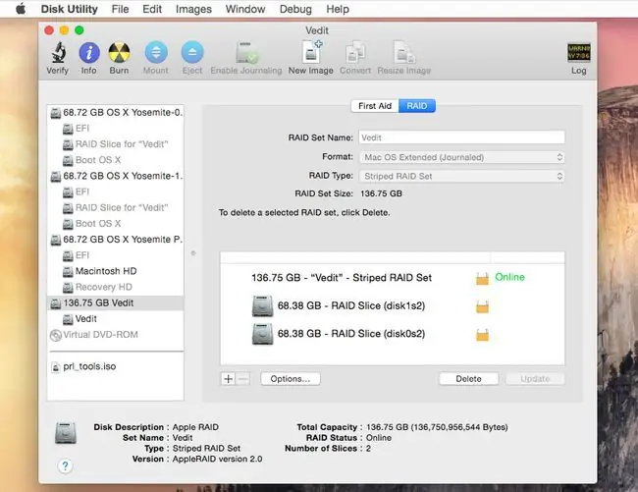638x492 pixels.
Task: Click the AppleRAID version 2.0 text
Action: coord(217,459)
